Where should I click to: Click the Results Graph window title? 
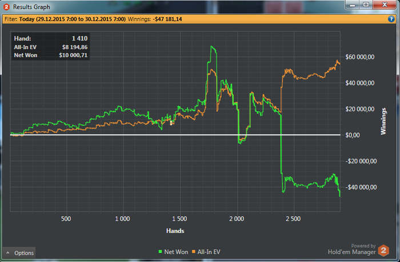coord(31,7)
